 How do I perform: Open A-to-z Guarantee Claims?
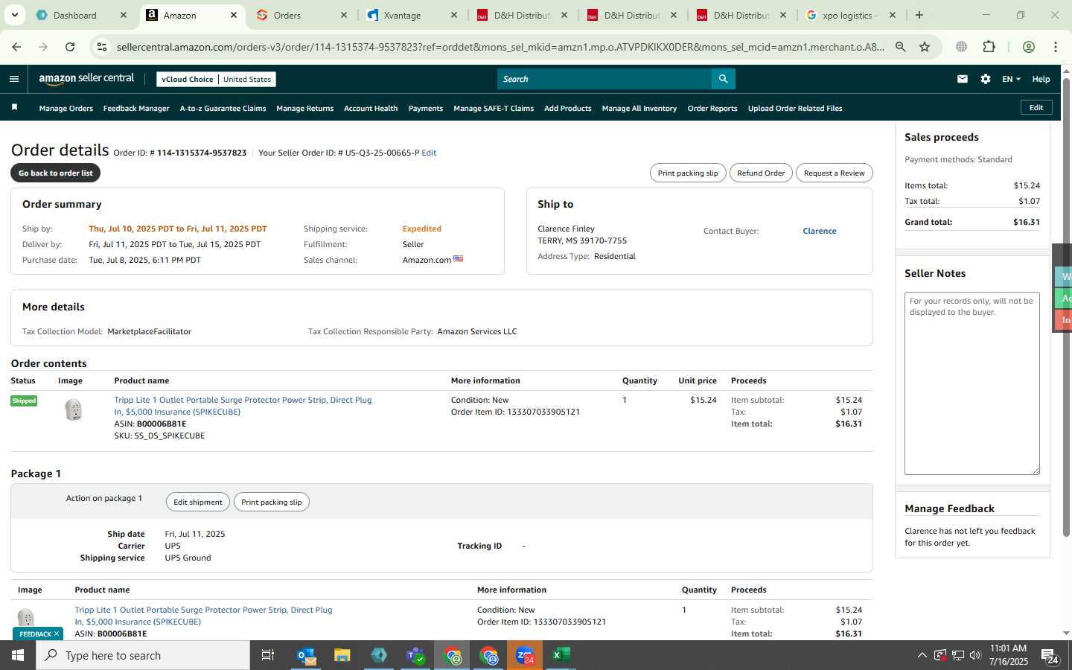[223, 109]
